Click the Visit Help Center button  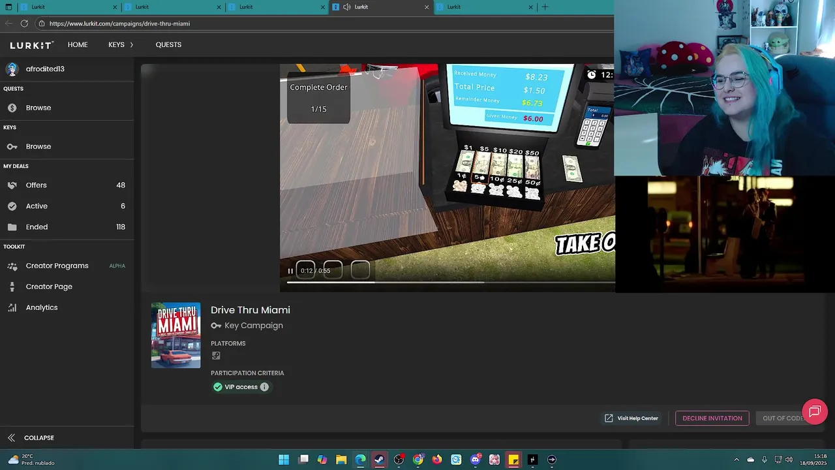pyautogui.click(x=631, y=418)
